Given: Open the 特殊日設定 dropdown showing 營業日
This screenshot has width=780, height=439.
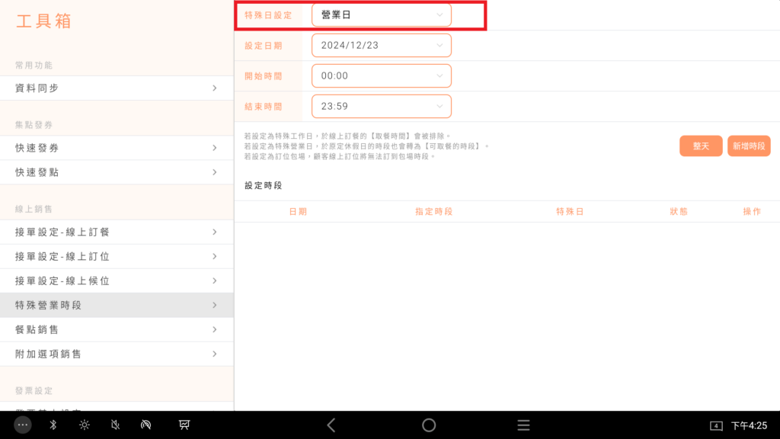Looking at the screenshot, I should (381, 15).
